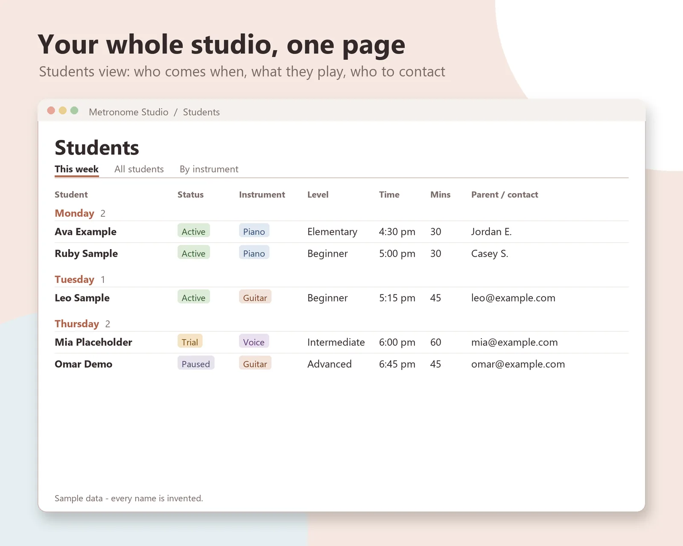Select the By instrument tab

[x=209, y=169]
